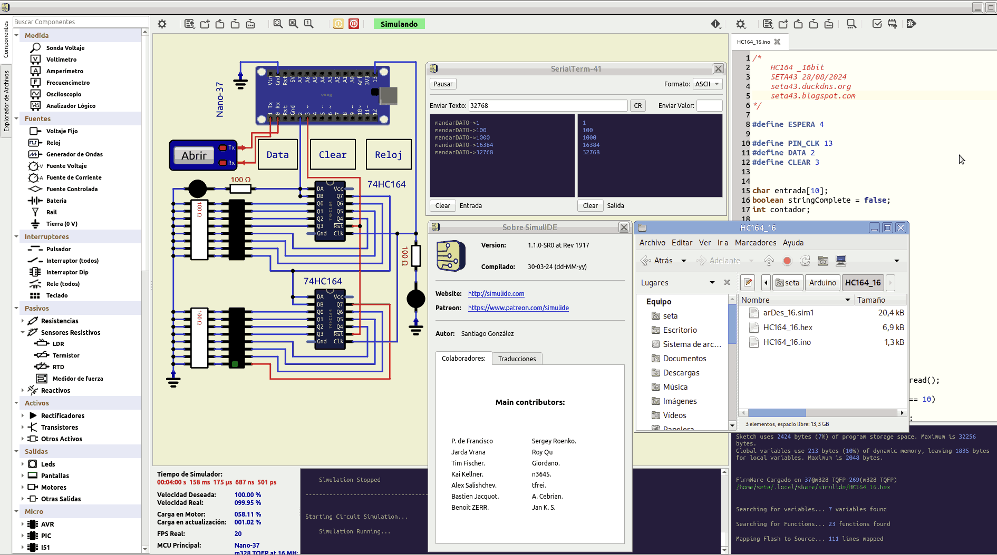Open circuit settings gear icon
The height and width of the screenshot is (555, 997).
click(x=162, y=24)
